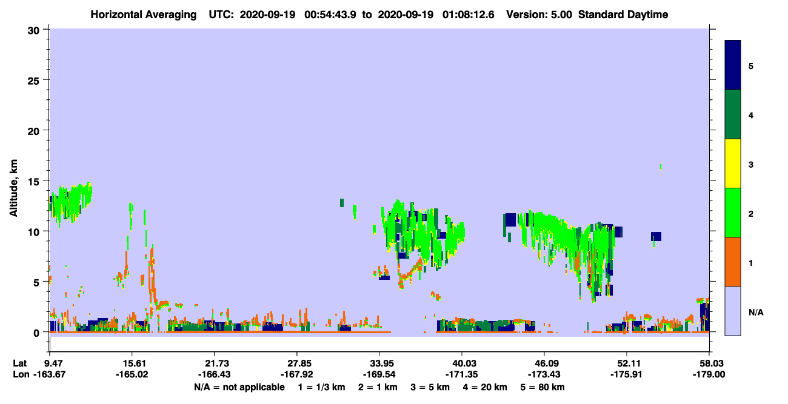Click the longitude tick label -173.43

coord(544,374)
